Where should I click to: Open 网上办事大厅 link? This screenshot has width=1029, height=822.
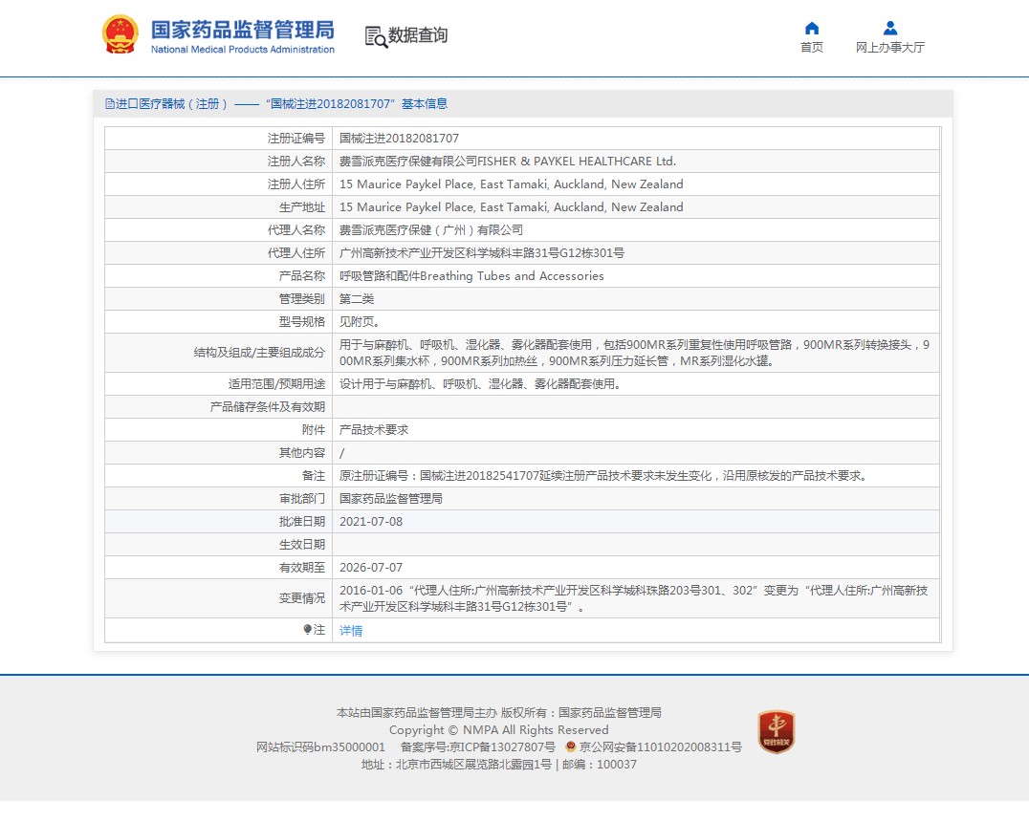(x=890, y=47)
